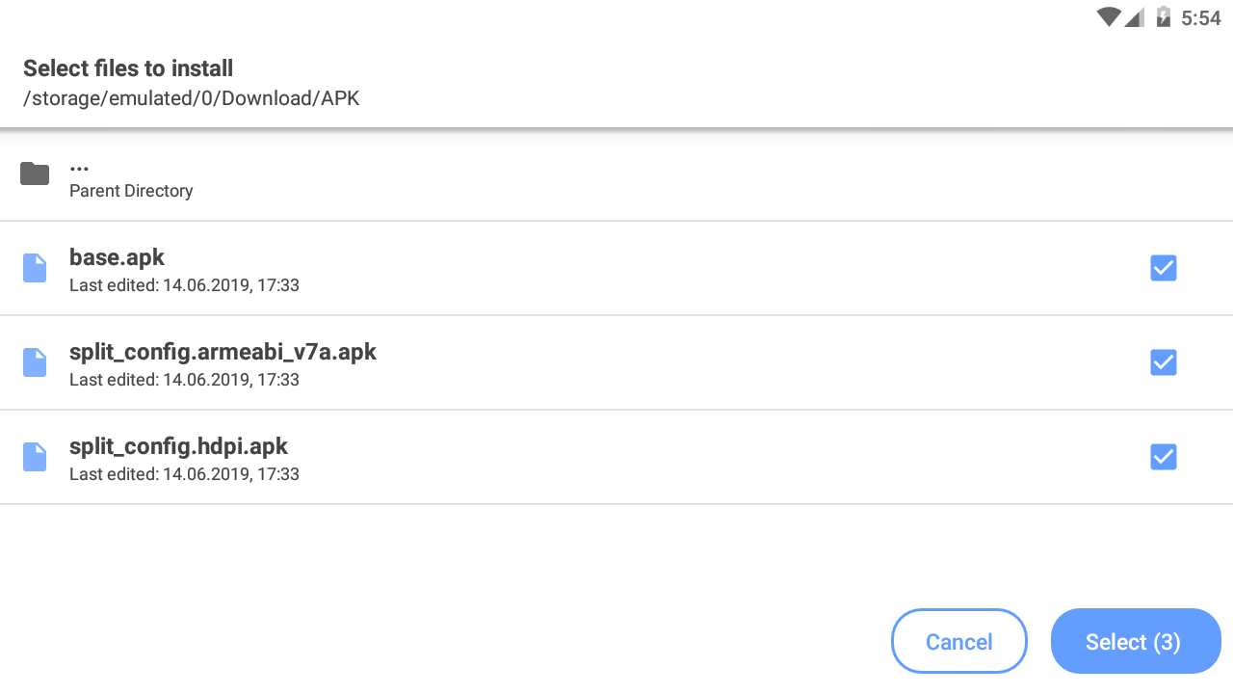The image size is (1233, 694).
Task: Tap the battery status icon
Action: point(1163,17)
